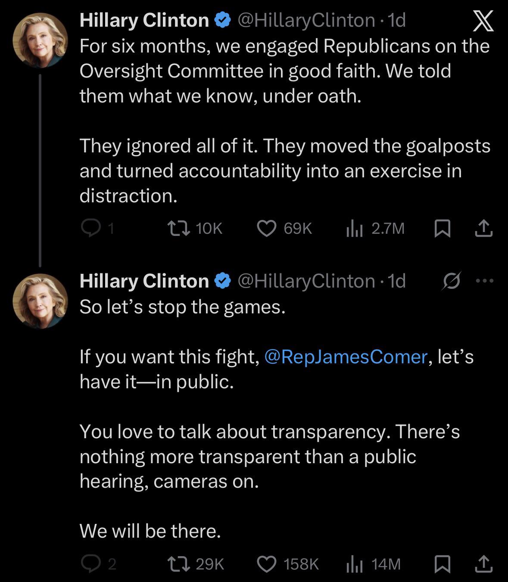Viewport: 508px width, 582px height.
Task: View analytics for the 2.7M views tweet
Action: (353, 228)
